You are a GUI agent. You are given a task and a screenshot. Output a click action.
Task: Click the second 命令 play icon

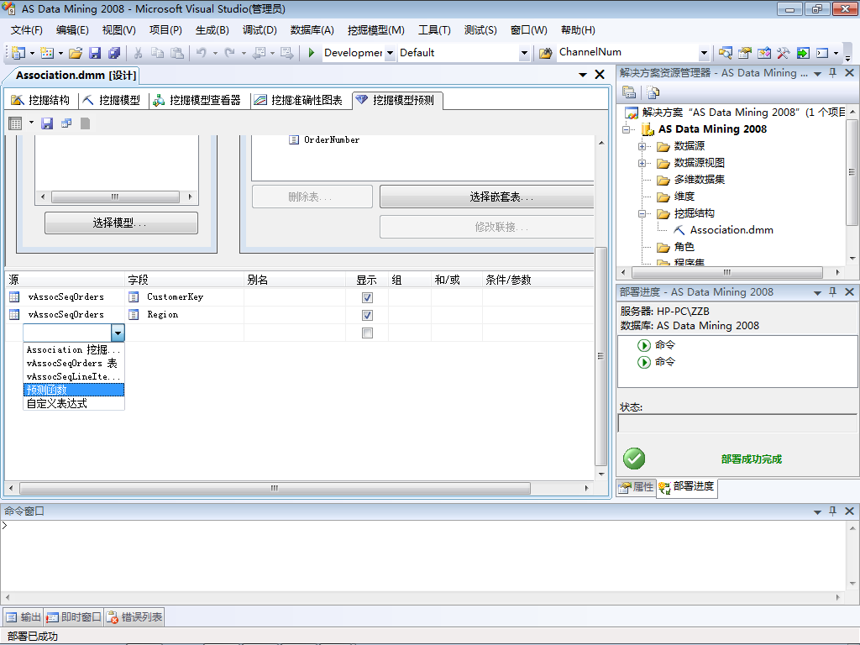tap(643, 362)
